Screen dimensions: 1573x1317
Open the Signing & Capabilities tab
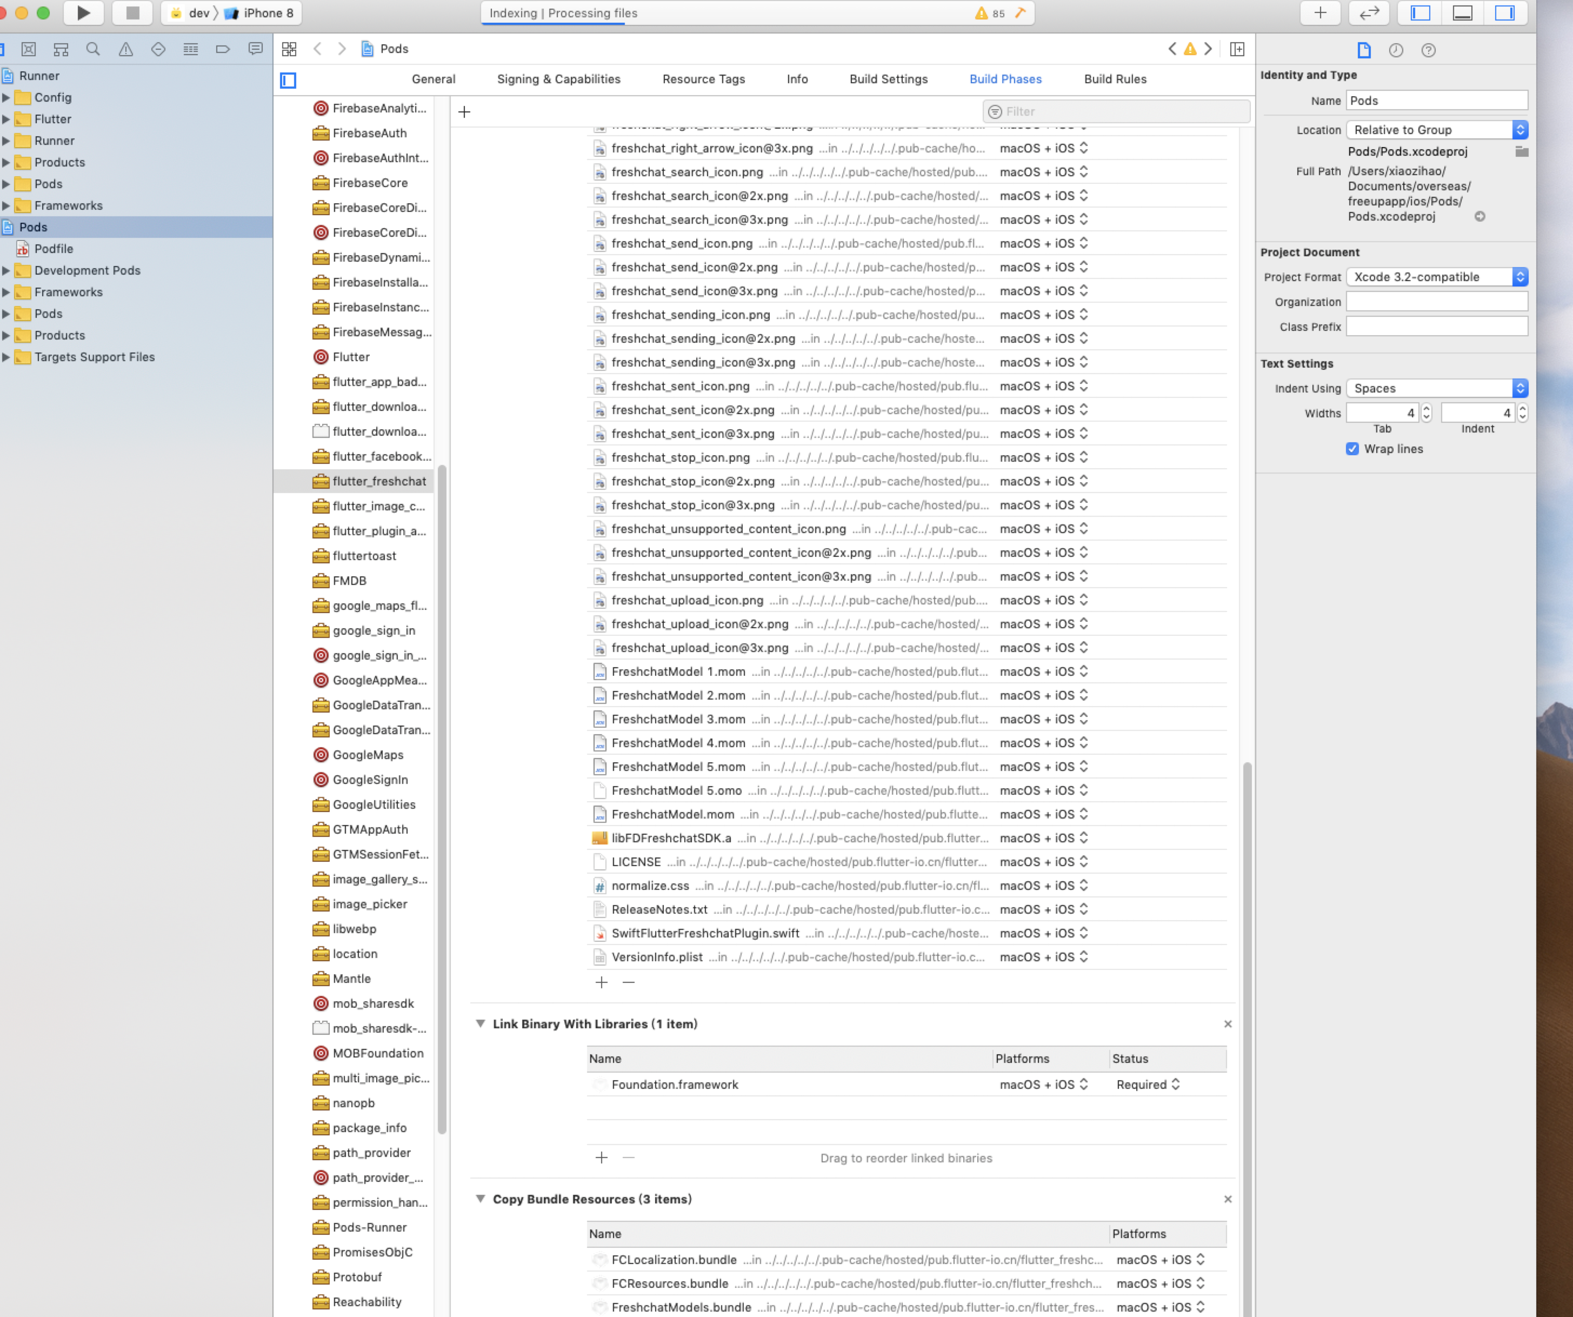click(559, 79)
